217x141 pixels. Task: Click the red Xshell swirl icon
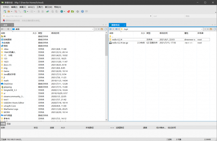pos(69,11)
